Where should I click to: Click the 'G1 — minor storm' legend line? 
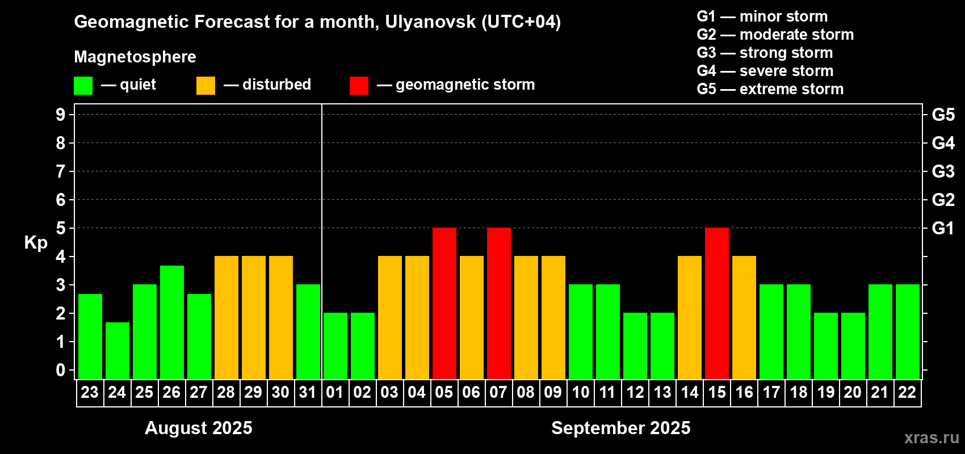click(762, 16)
